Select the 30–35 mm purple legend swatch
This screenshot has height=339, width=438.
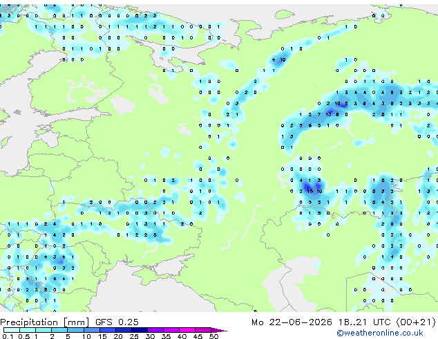tap(155, 330)
